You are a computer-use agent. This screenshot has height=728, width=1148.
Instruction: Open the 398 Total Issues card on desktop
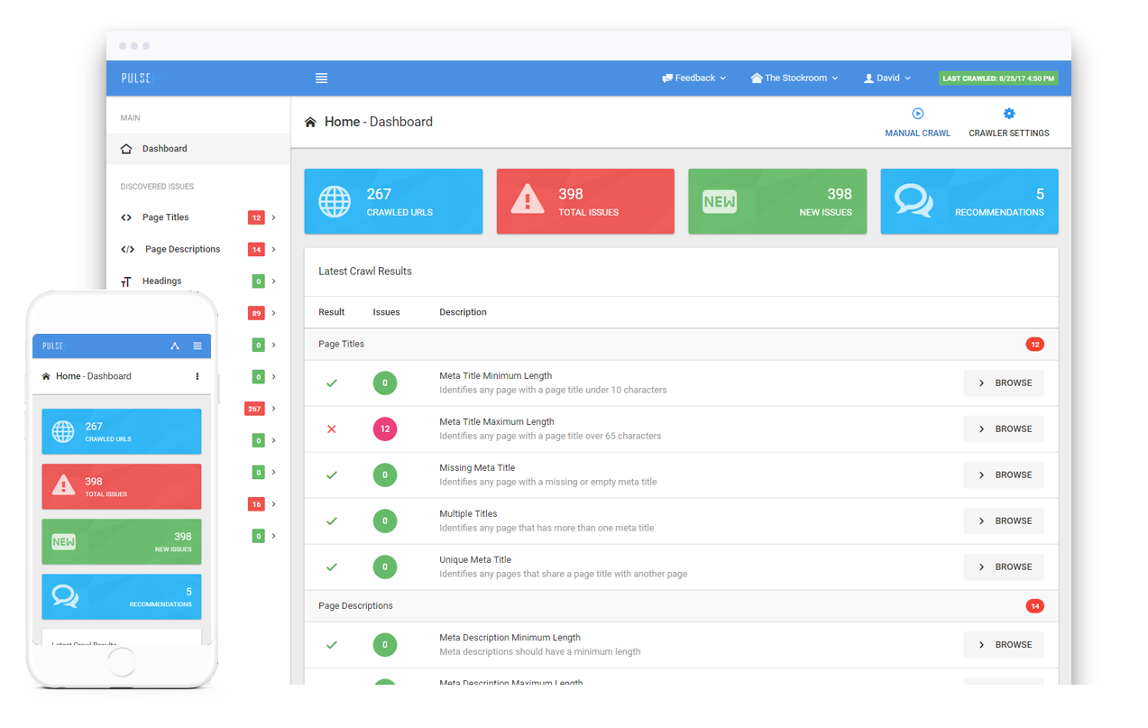(x=585, y=201)
